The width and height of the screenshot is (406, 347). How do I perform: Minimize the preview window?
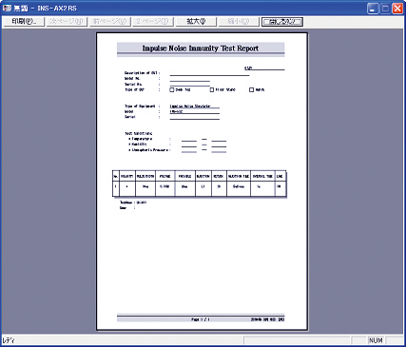click(x=373, y=9)
